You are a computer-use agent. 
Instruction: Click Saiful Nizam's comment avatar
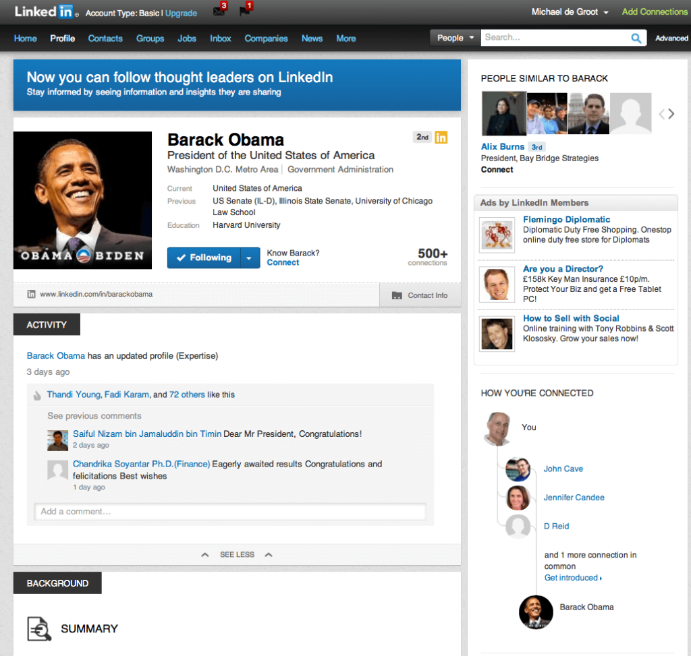point(58,440)
